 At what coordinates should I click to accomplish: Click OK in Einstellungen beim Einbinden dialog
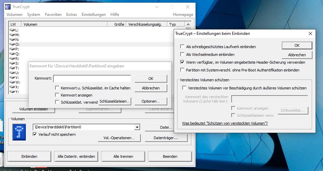(x=297, y=45)
